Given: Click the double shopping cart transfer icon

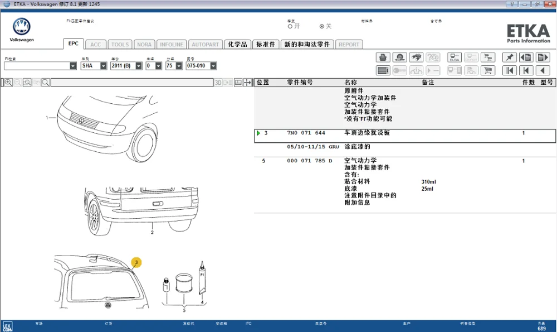Looking at the screenshot, I should [x=488, y=57].
